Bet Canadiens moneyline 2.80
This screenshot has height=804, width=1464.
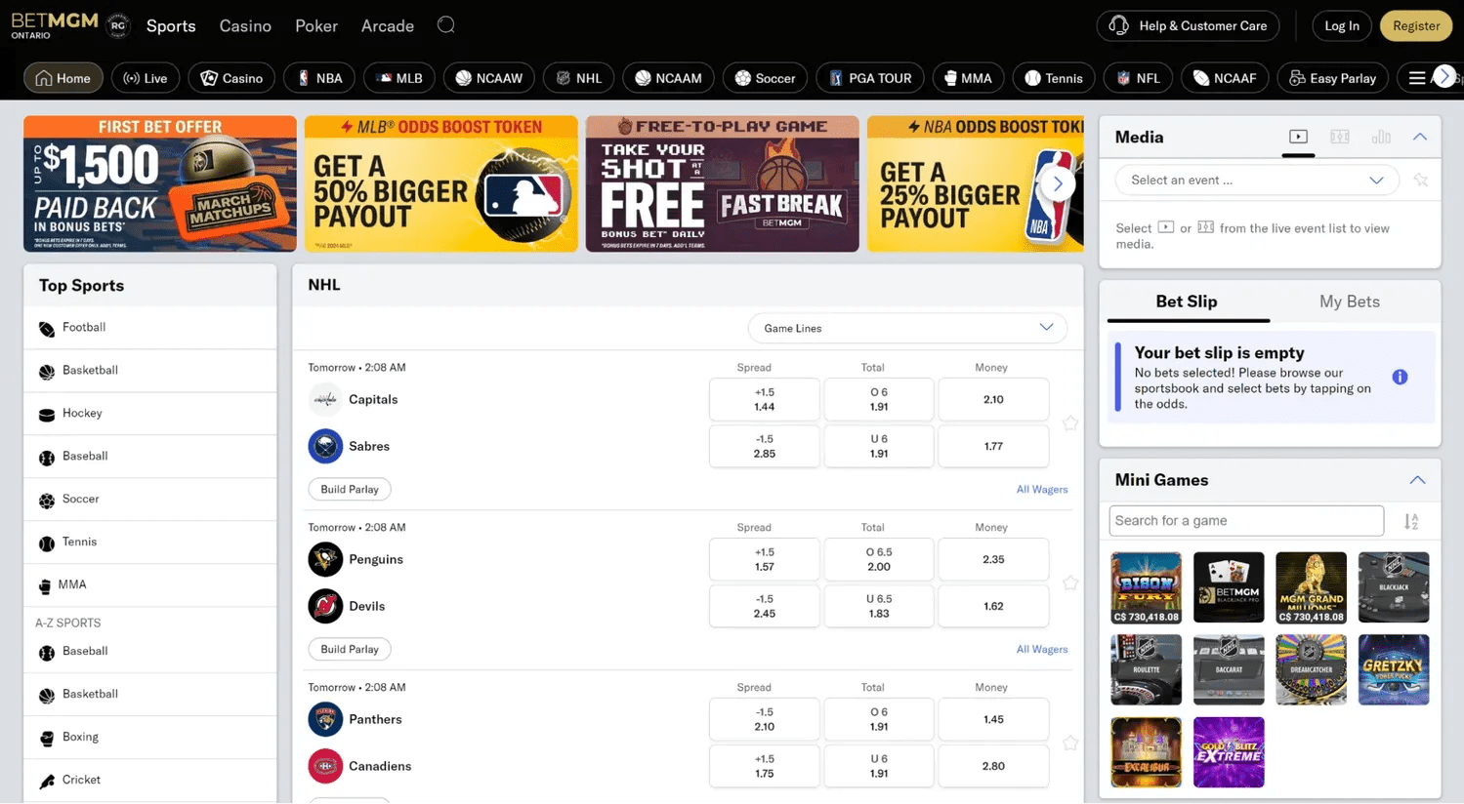coord(993,766)
